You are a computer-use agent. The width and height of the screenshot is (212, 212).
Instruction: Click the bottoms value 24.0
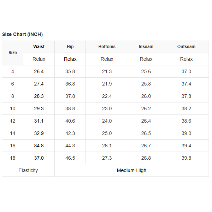[x=107, y=121]
